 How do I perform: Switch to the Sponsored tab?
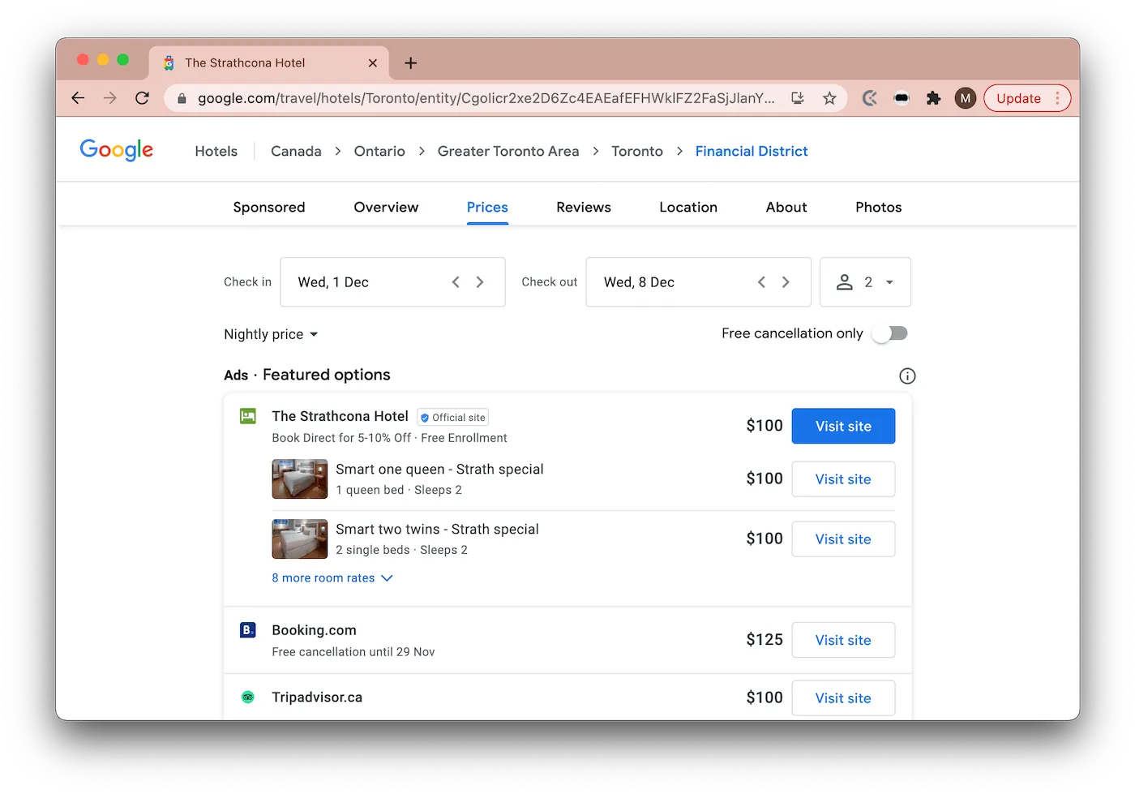269,207
